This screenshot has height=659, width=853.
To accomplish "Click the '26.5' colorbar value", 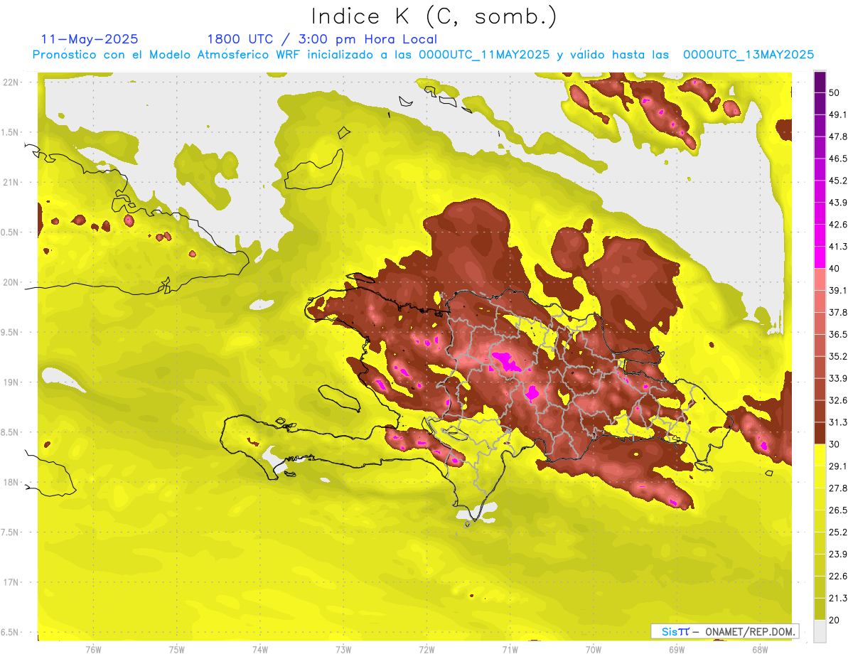I will pyautogui.click(x=838, y=510).
